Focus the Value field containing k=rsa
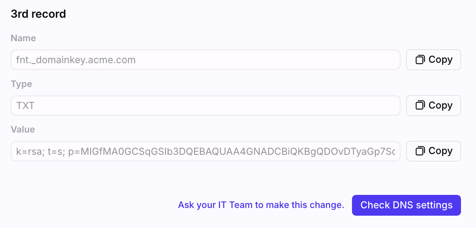Screen dimensions: 476x228 (x=206, y=151)
